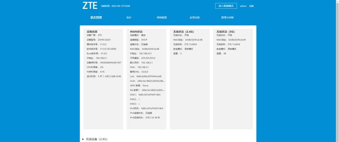Click 5G MAC address b0:8b:92:f0:cb:49

pos(237,40)
